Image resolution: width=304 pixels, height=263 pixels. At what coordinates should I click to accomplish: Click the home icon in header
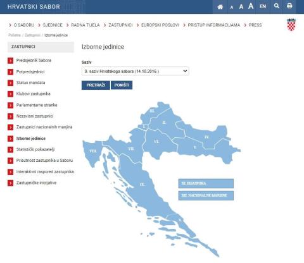click(x=220, y=7)
